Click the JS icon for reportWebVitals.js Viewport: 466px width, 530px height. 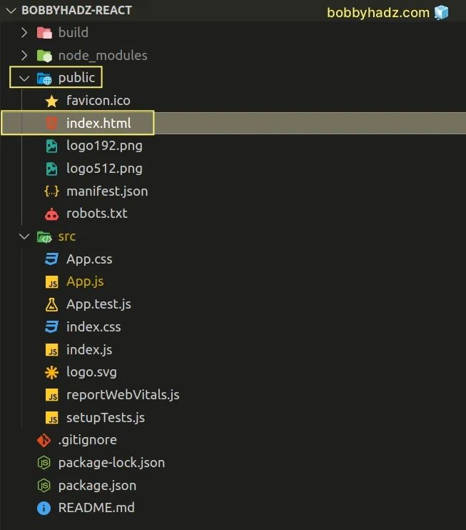point(51,395)
